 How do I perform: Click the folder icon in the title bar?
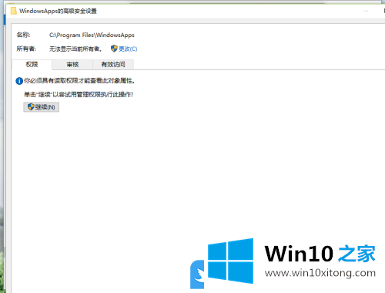pyautogui.click(x=14, y=11)
